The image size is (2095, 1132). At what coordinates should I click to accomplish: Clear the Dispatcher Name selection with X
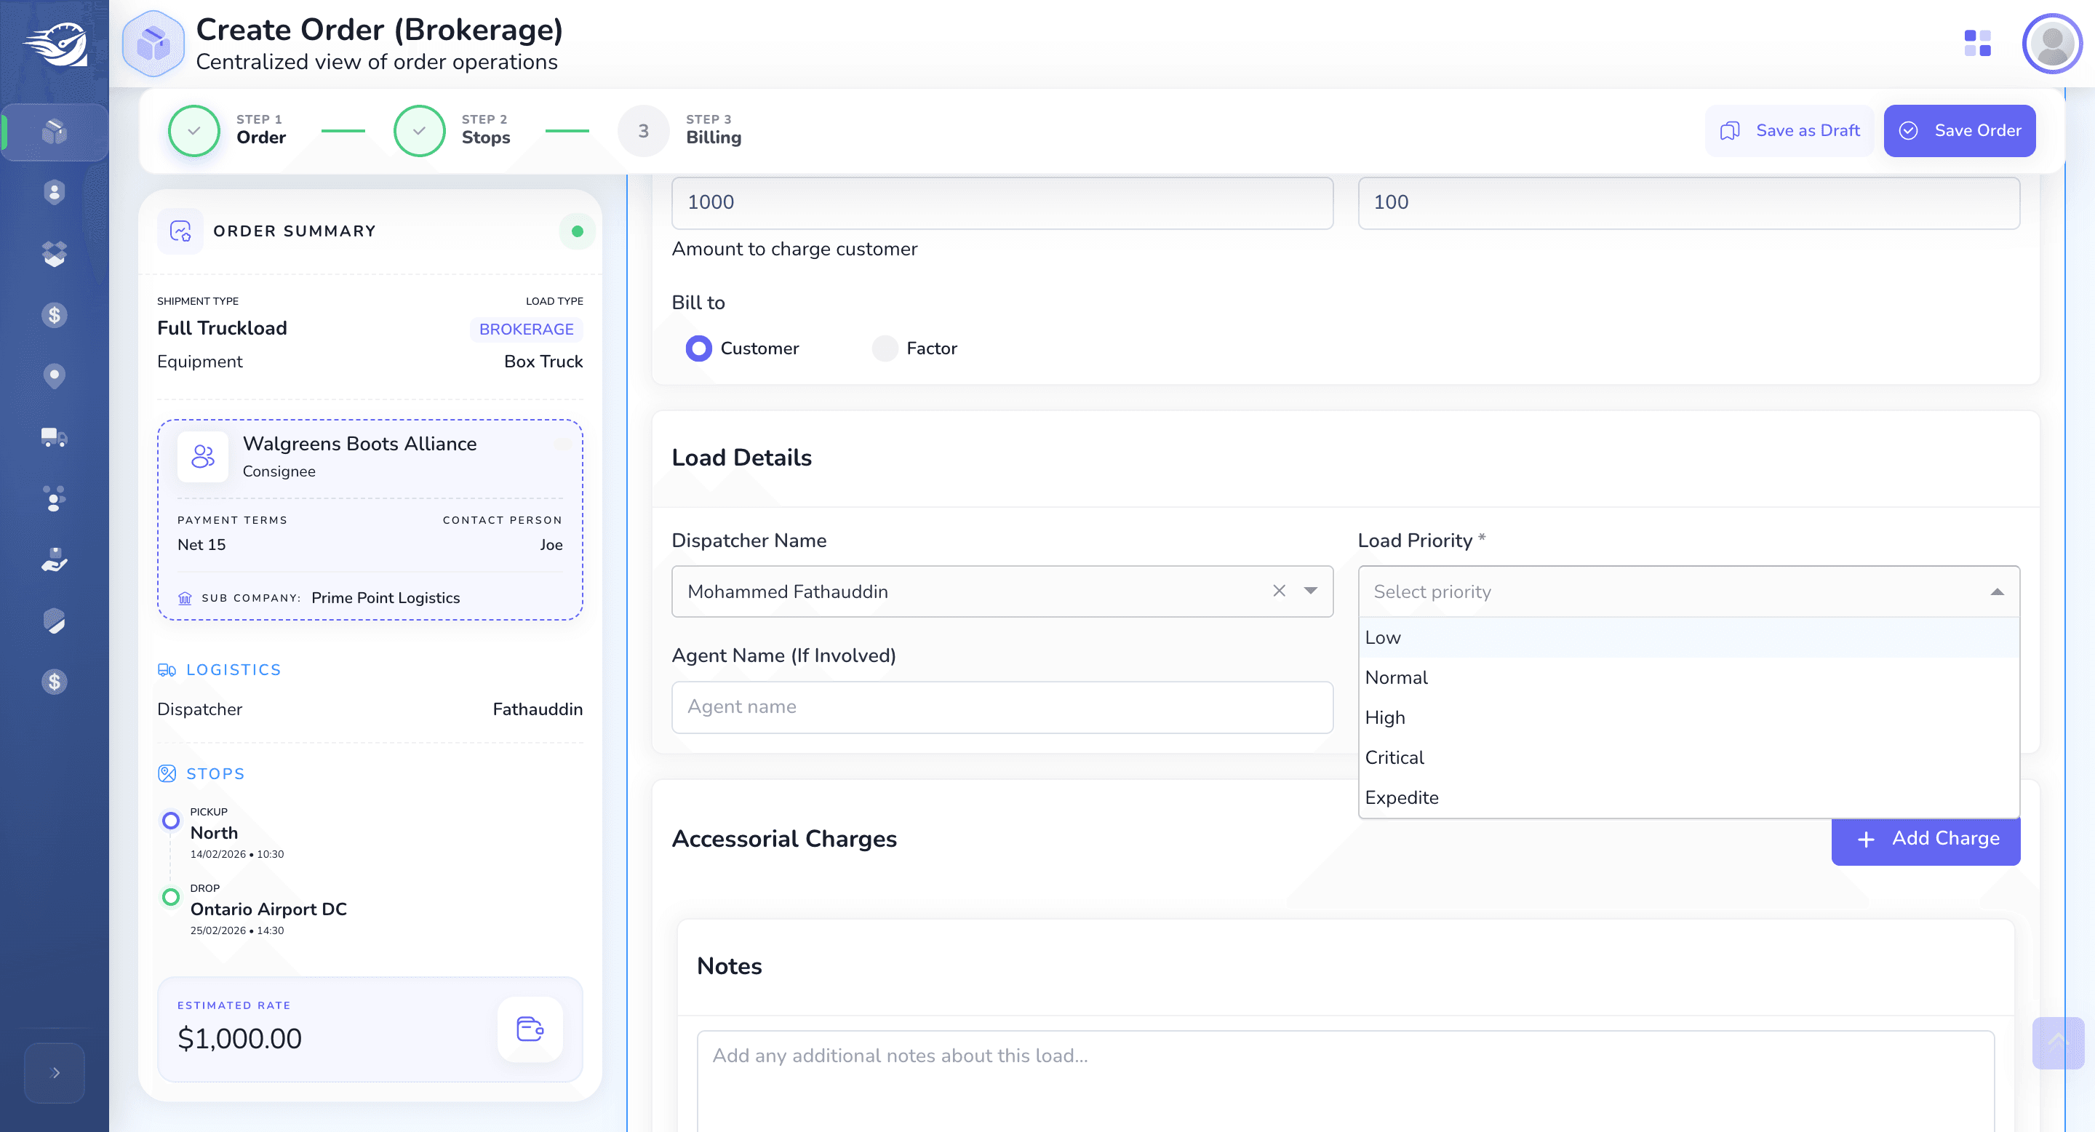(1279, 591)
